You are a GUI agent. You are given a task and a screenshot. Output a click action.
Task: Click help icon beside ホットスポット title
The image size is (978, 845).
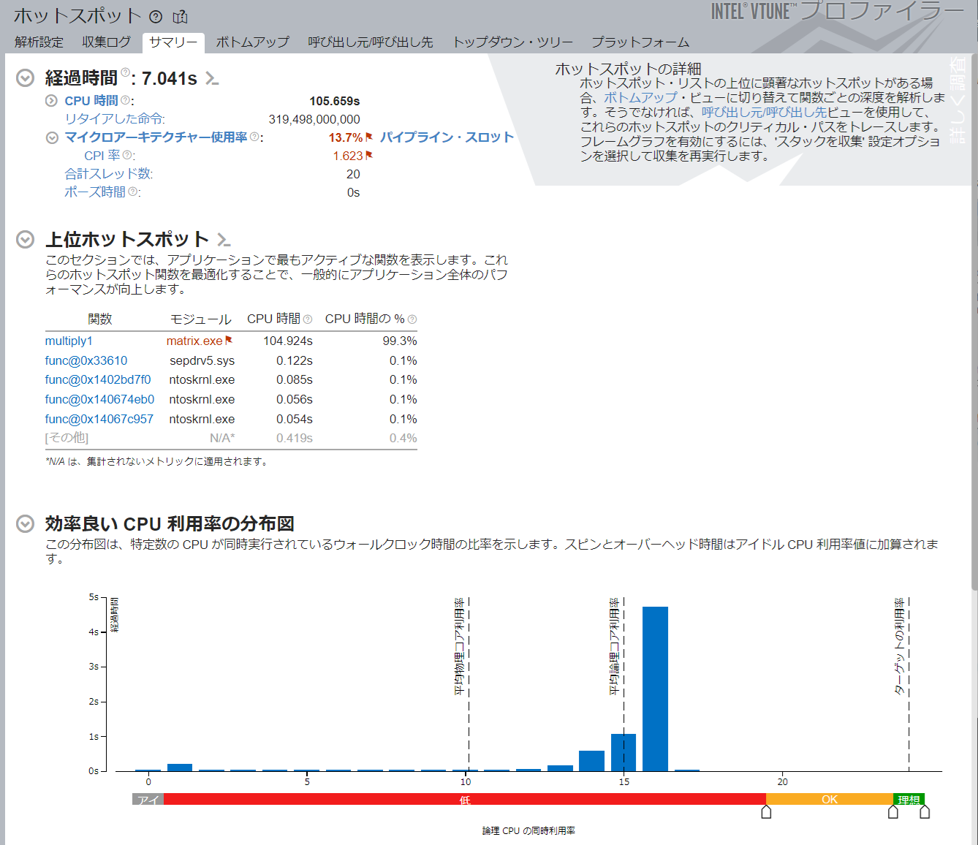tap(156, 17)
